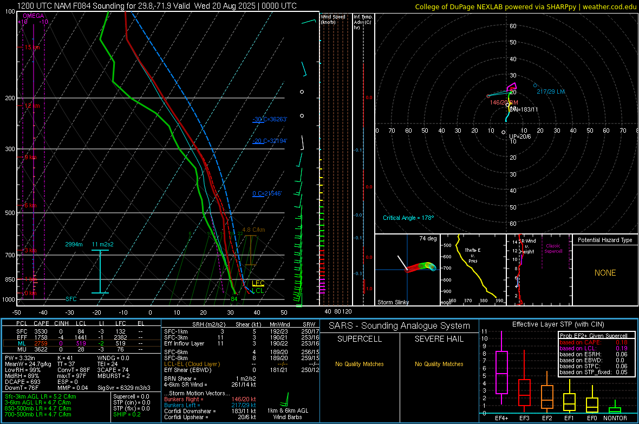Select the -20 C=32194' level label
The image size is (639, 424).
point(270,141)
